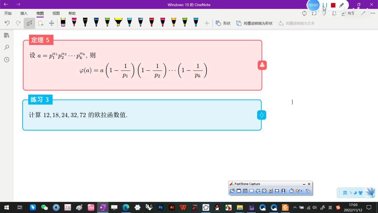Click the Undo arrow in the Draw ribbon
Image resolution: width=378 pixels, height=213 pixels.
coord(7,23)
